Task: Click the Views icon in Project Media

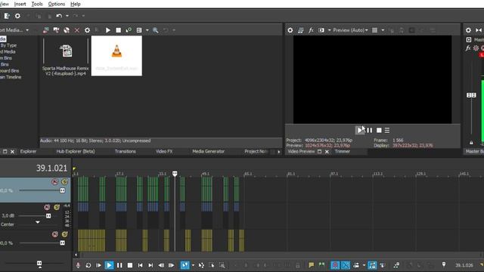Action: [x=139, y=30]
